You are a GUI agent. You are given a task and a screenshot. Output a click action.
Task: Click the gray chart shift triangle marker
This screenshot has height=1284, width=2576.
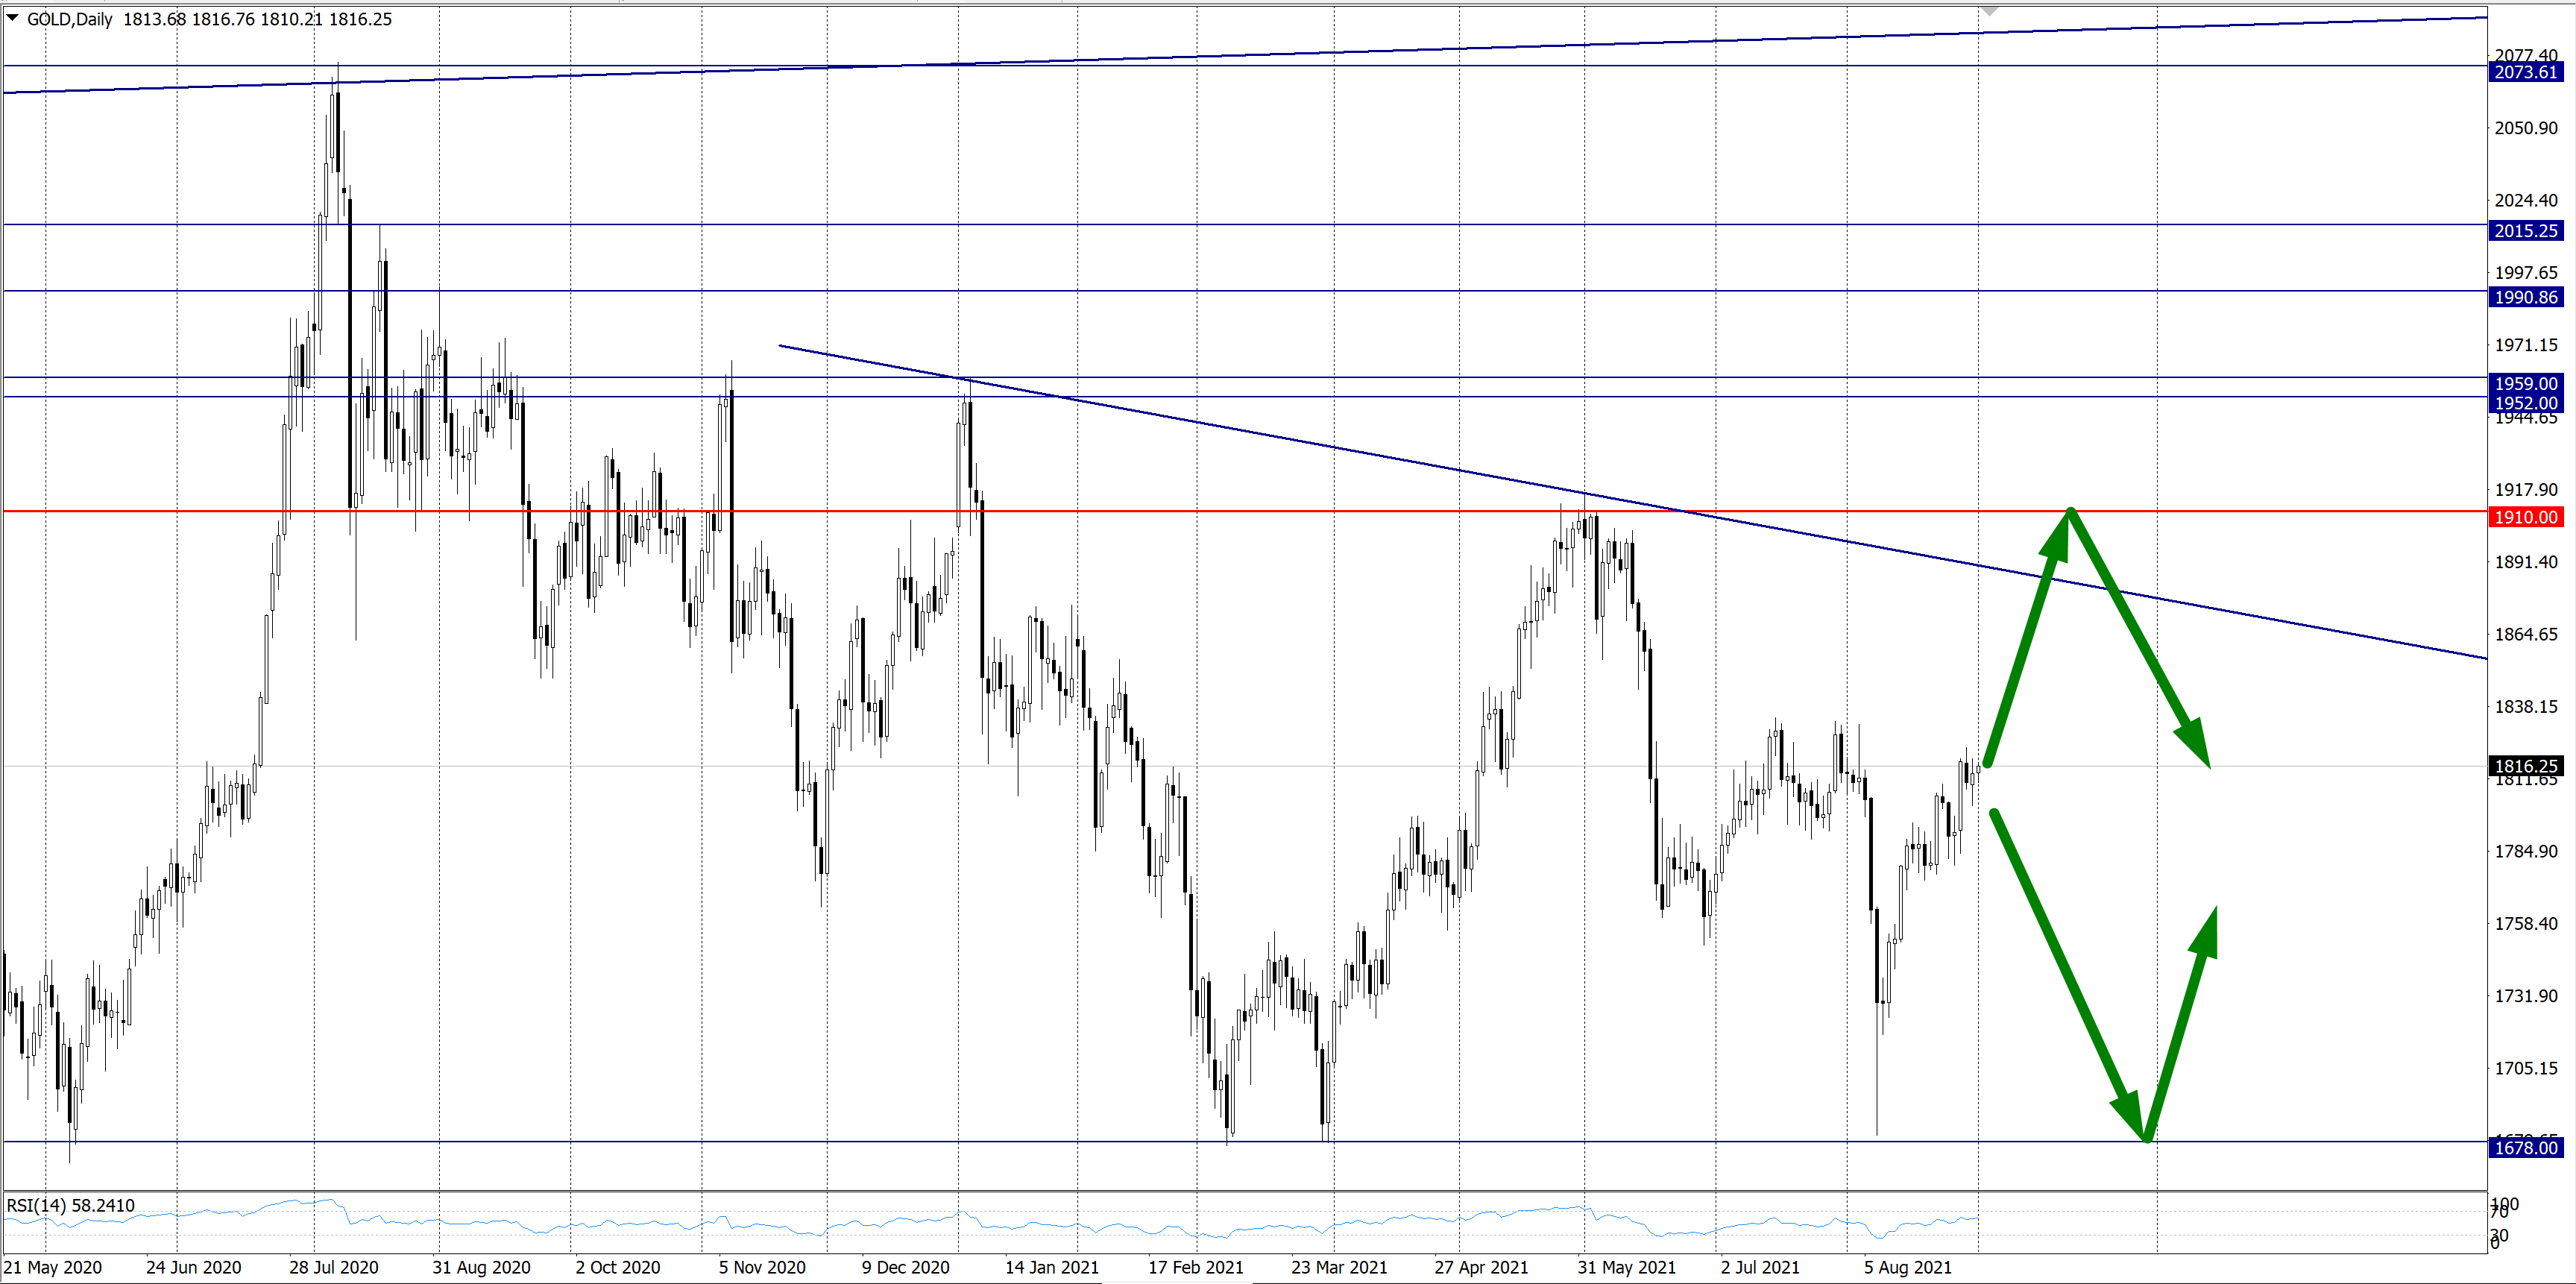pos(1989,11)
